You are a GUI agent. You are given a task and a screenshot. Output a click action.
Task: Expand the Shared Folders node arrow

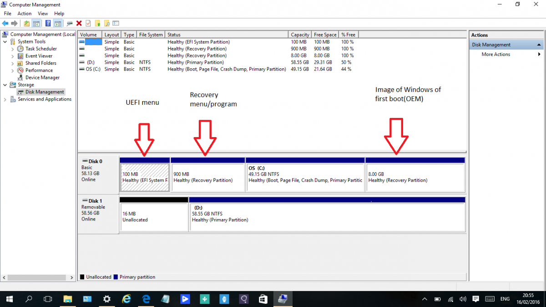[x=12, y=63]
